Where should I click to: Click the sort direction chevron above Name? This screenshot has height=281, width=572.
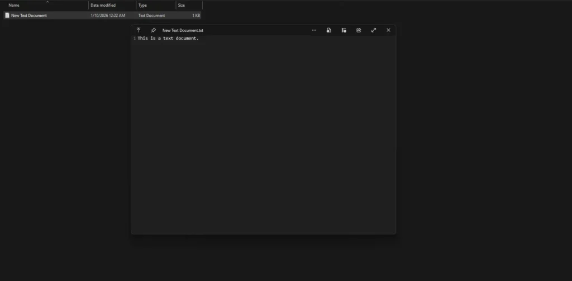point(47,2)
